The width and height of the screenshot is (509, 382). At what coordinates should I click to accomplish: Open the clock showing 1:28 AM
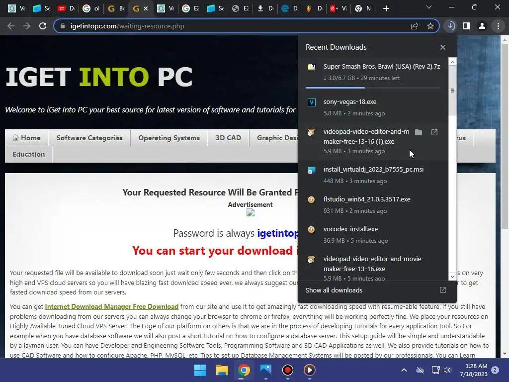[474, 370]
